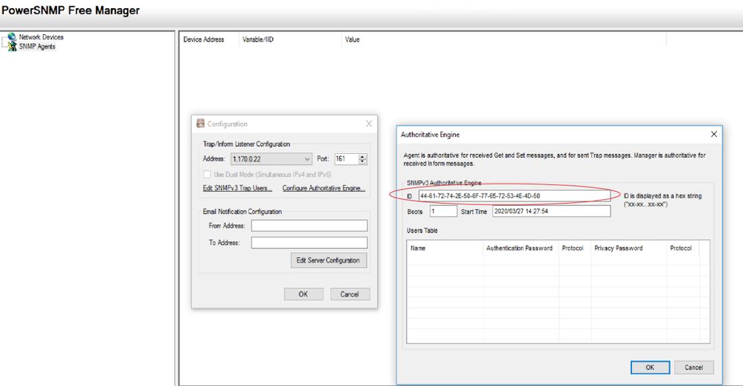Open Edit SNMPv3 Trap Users link
Image resolution: width=743 pixels, height=386 pixels.
click(x=237, y=188)
